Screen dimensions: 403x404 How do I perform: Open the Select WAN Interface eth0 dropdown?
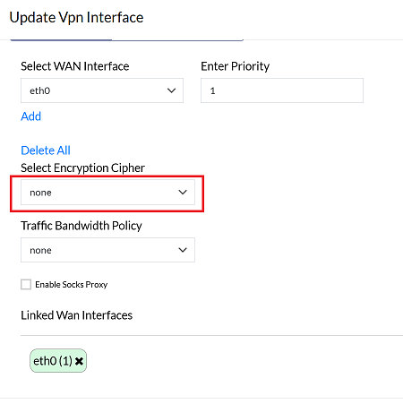(x=102, y=90)
